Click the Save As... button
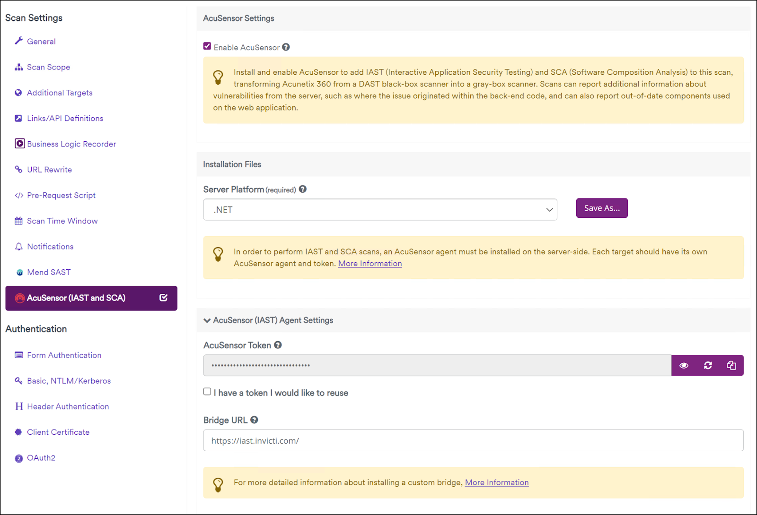Viewport: 757px width, 515px height. pyautogui.click(x=602, y=208)
